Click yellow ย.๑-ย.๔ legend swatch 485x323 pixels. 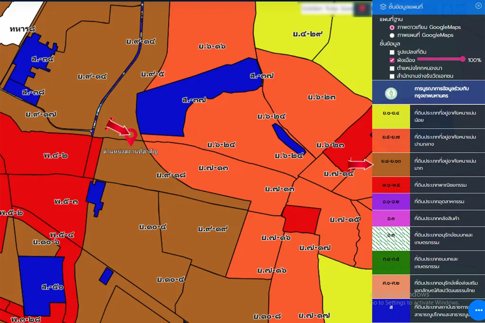(391, 116)
